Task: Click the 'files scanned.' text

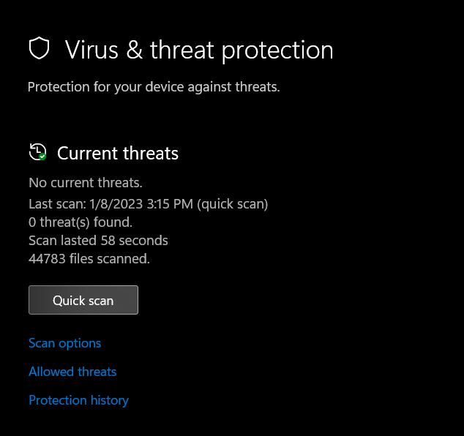Action: point(110,259)
